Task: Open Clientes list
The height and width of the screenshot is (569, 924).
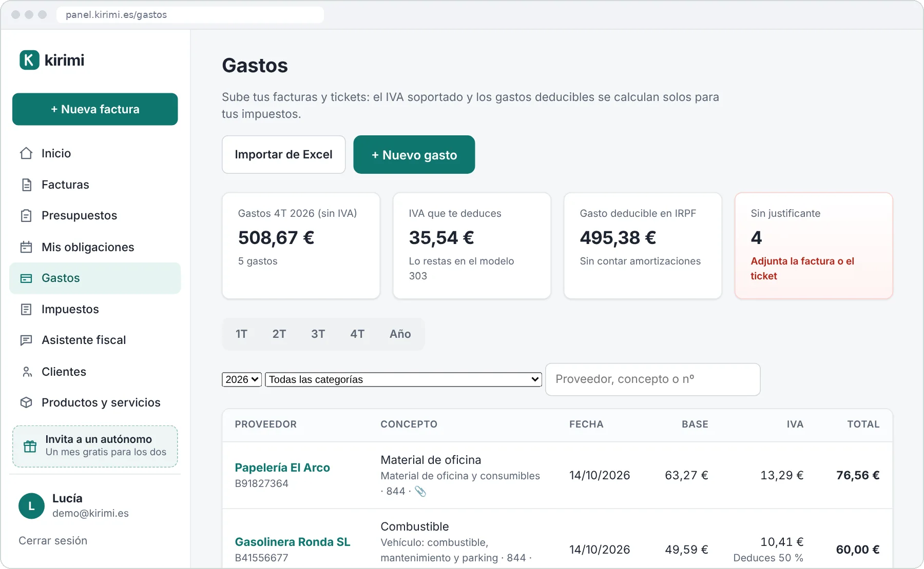Action: 95,372
